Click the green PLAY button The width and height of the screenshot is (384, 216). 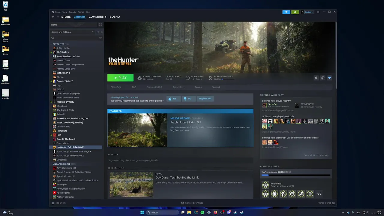120,78
